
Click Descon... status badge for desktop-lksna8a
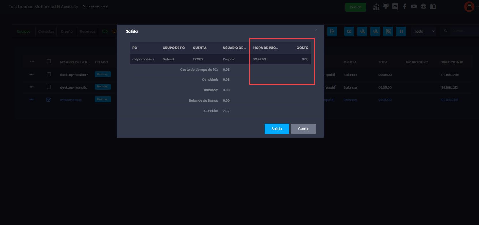click(x=103, y=87)
